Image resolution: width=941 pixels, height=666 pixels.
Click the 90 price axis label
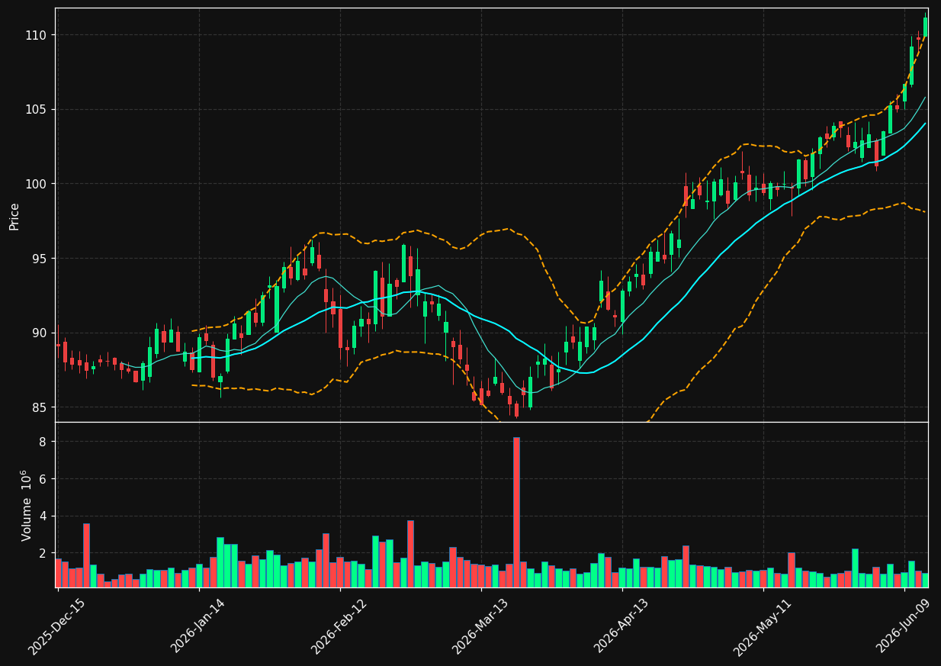coord(40,333)
